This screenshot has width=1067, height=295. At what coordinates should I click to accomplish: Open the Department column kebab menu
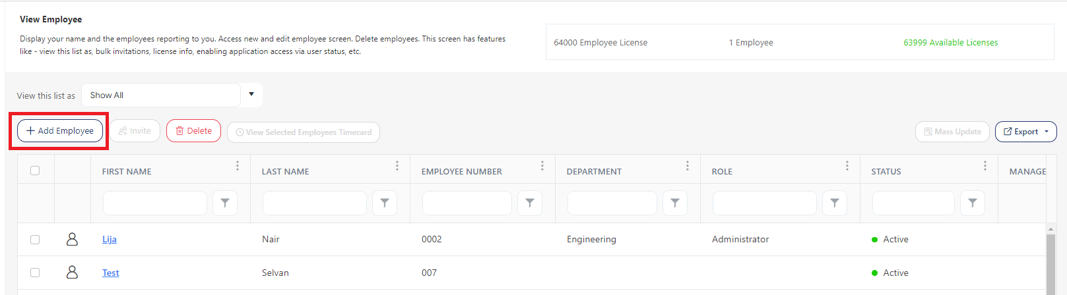pyautogui.click(x=688, y=166)
